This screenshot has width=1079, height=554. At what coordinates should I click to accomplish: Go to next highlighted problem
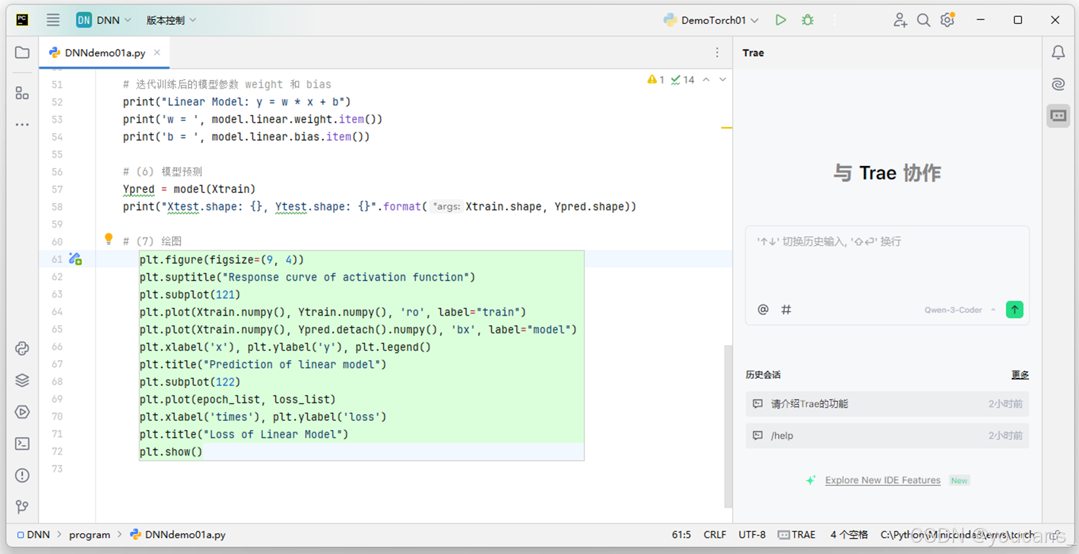[723, 80]
